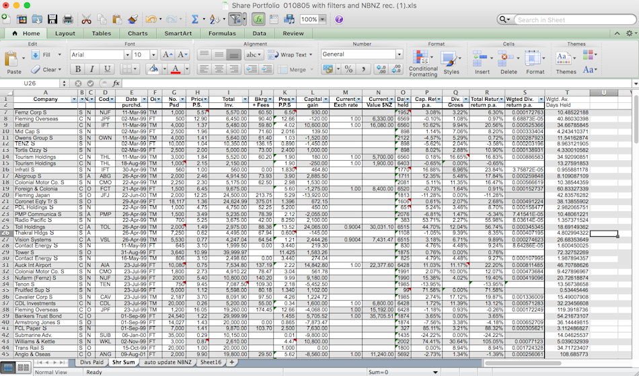Expand the Clear options menu
The image size is (639, 376).
pos(59,70)
